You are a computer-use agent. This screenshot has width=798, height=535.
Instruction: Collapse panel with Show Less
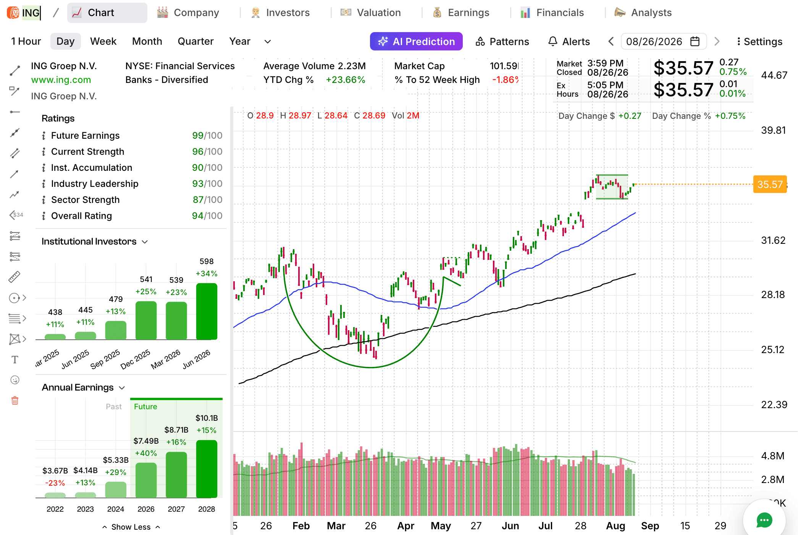click(131, 527)
